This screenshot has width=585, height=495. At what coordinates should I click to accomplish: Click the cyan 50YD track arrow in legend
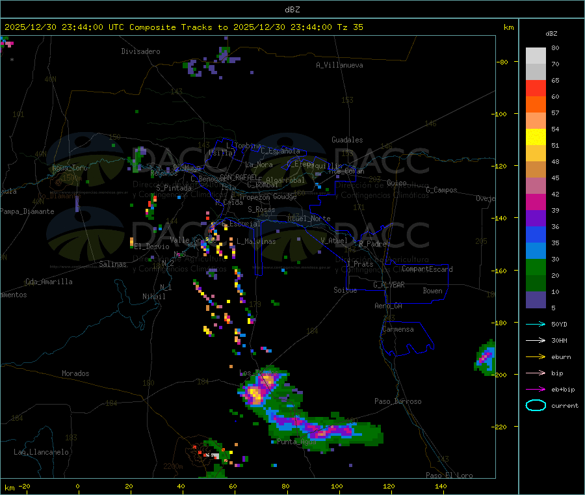536,324
